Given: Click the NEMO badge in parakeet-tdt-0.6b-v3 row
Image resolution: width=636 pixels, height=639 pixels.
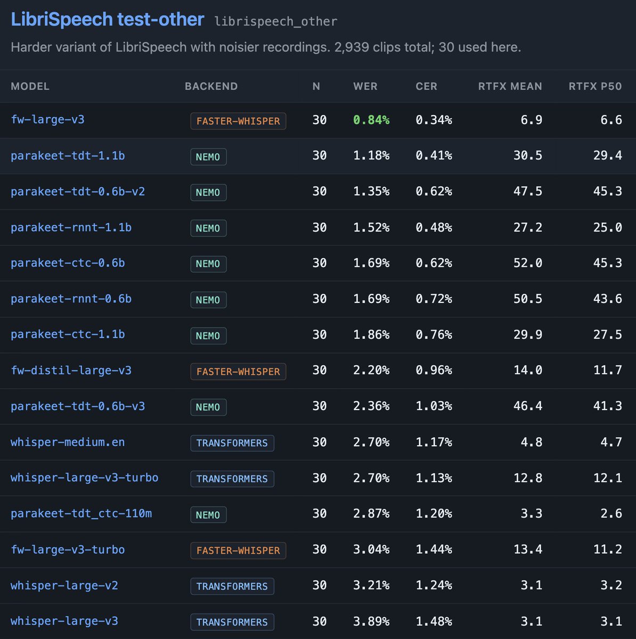Looking at the screenshot, I should (x=208, y=407).
